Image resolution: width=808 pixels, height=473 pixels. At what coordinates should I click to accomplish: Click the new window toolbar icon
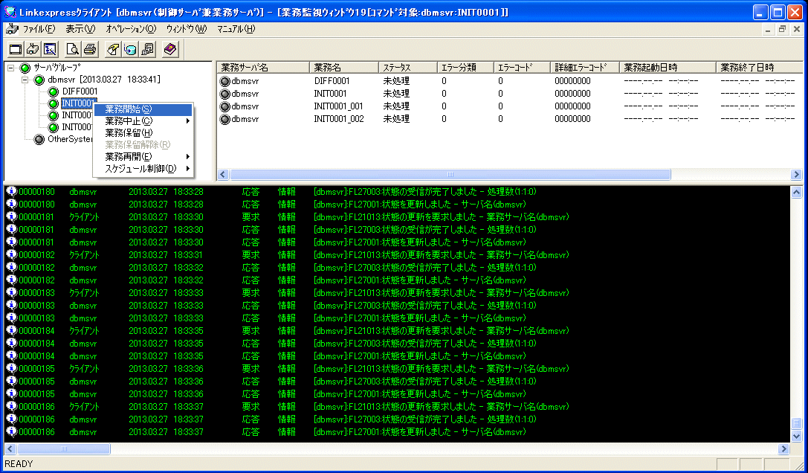pos(16,50)
